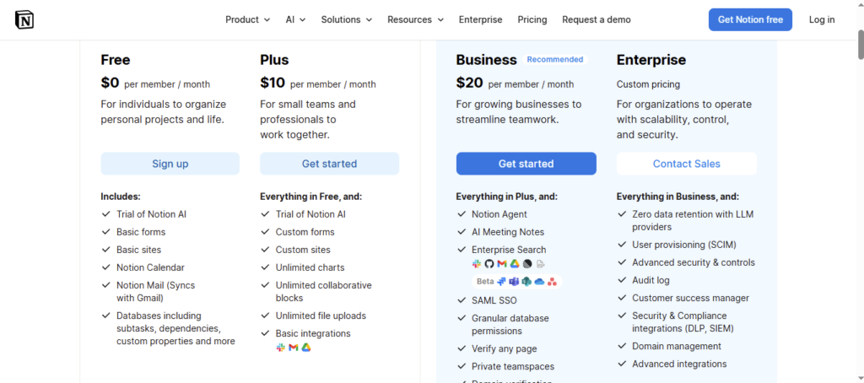Click the OneDrive icon in the Beta row
This screenshot has width=864, height=383.
point(539,281)
